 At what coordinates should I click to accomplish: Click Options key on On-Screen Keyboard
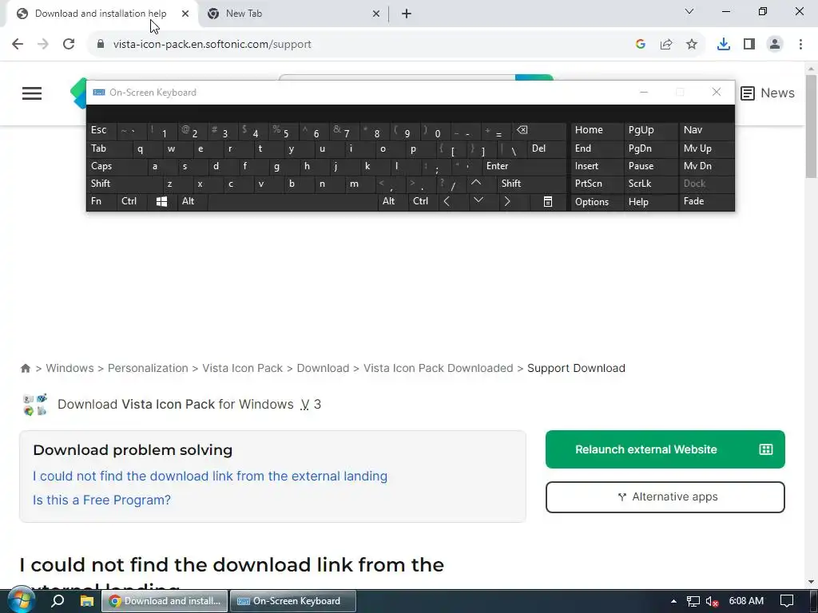[598, 202]
